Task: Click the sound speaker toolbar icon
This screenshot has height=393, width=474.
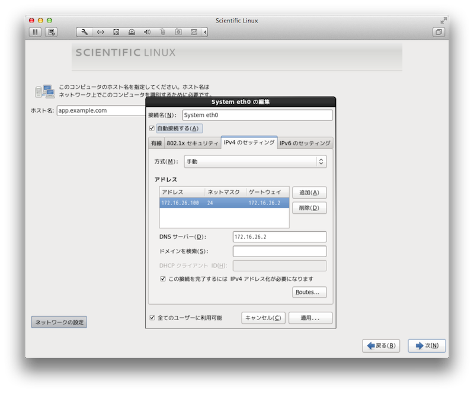Action: click(147, 32)
